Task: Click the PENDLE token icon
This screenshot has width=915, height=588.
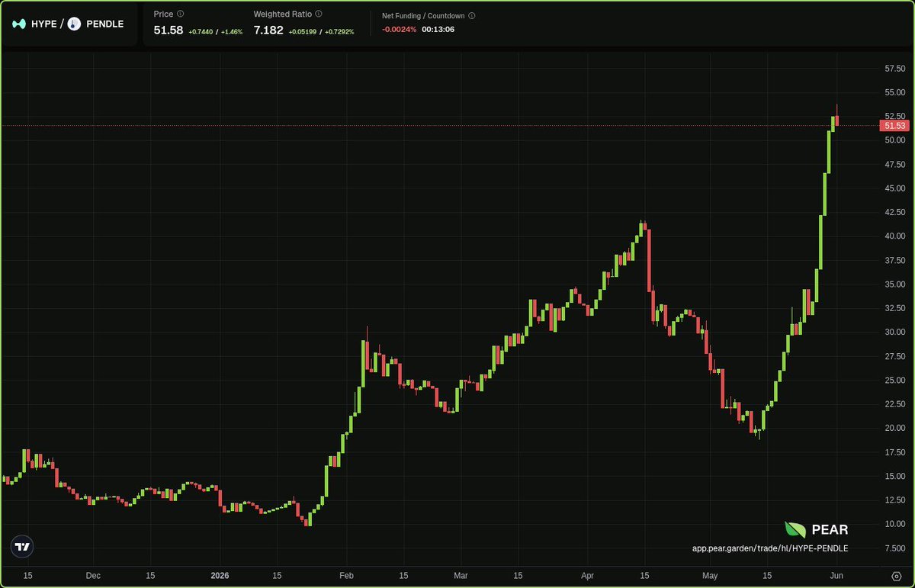Action: [74, 24]
